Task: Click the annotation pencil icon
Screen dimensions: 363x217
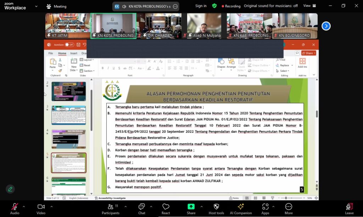Action: tap(10, 189)
